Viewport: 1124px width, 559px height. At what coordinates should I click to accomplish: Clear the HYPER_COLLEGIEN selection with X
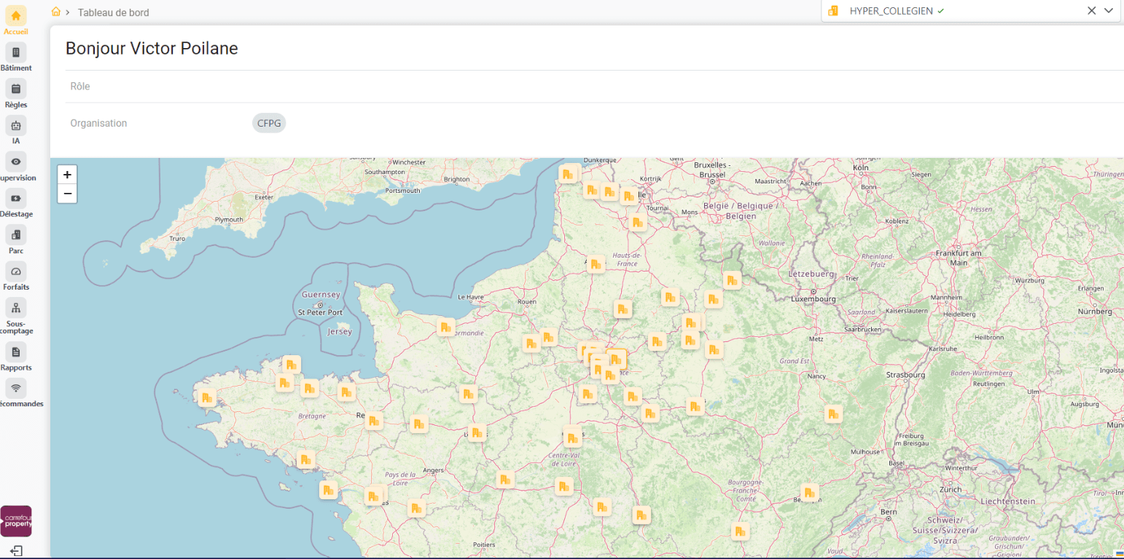pyautogui.click(x=1091, y=11)
